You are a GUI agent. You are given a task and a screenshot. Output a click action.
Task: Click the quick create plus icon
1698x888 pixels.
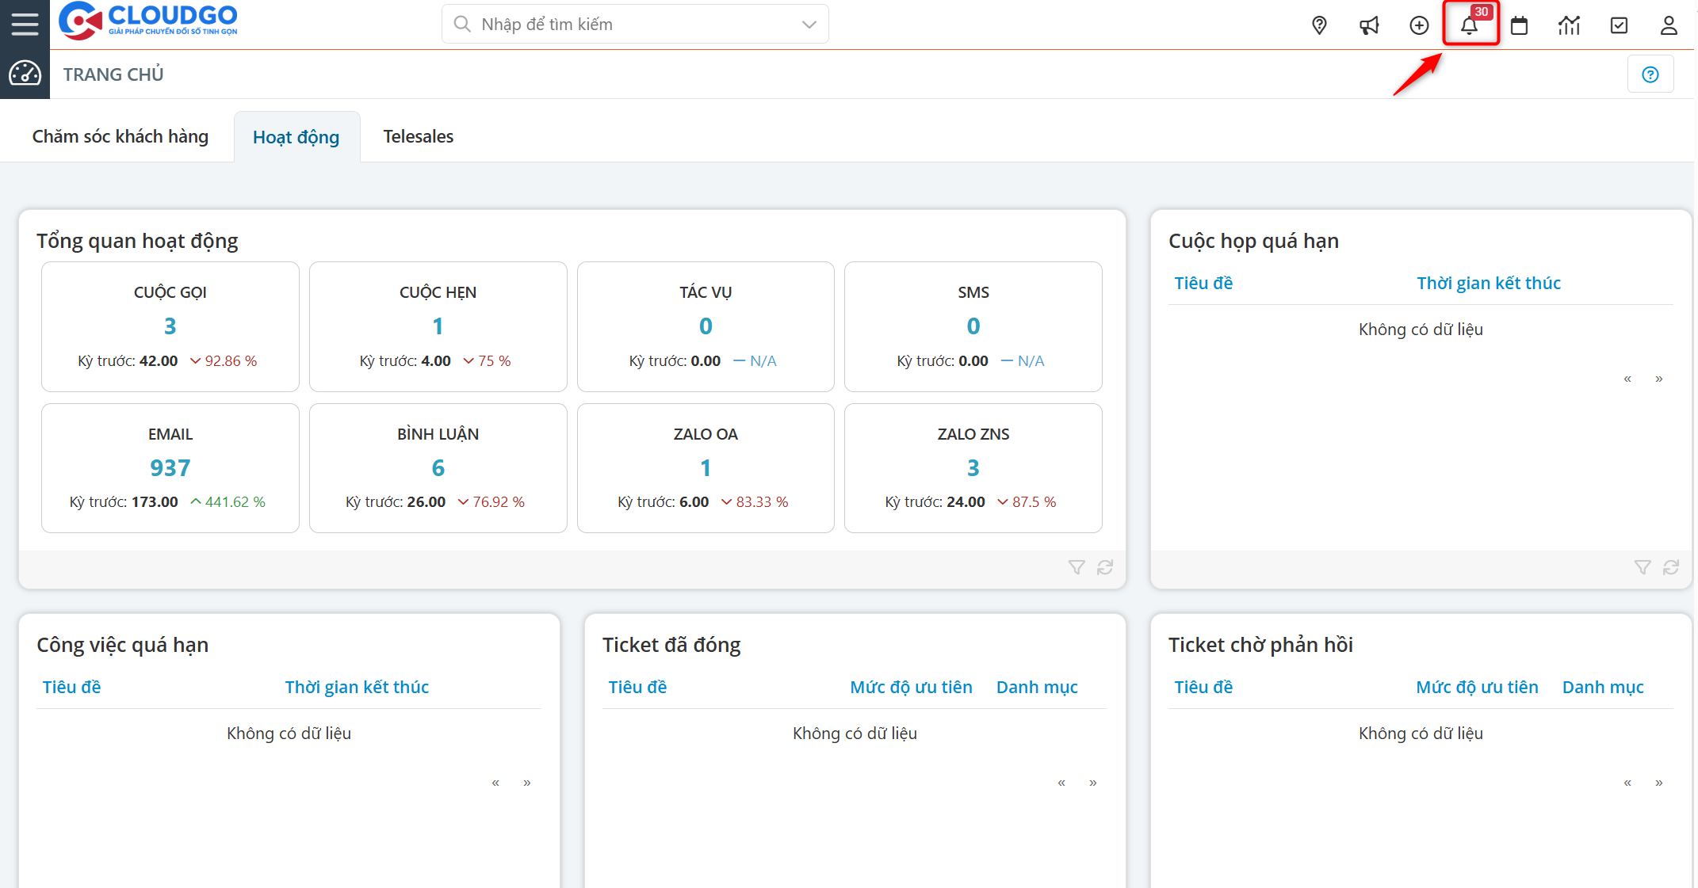tap(1419, 25)
